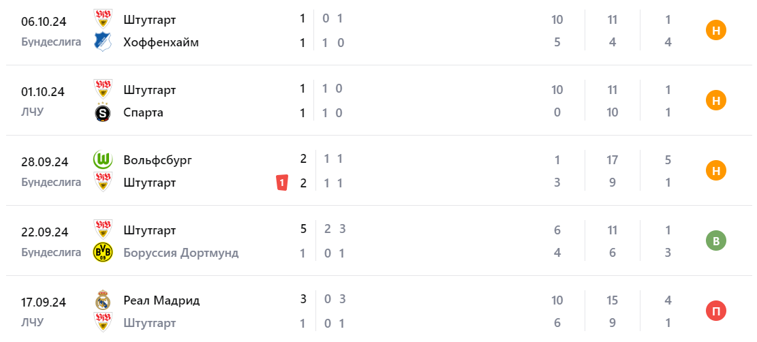Open the Боруссия Дортмунд team link

[181, 253]
